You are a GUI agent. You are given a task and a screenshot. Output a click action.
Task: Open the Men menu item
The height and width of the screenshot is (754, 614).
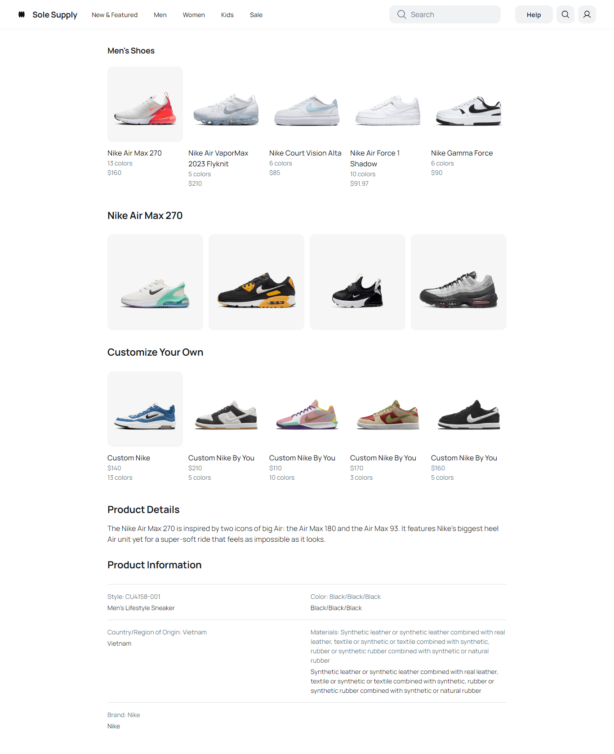(x=160, y=15)
